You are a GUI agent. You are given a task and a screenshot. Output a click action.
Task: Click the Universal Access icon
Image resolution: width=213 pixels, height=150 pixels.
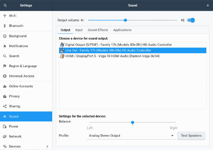coord(5,76)
